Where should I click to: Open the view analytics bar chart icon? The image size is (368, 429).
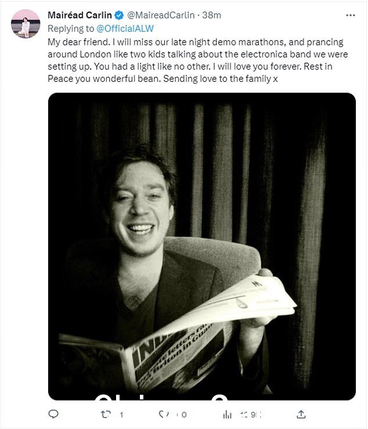point(227,414)
